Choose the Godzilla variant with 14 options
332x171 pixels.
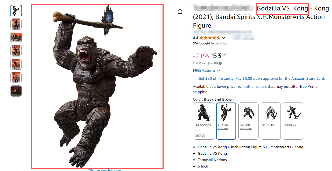[204, 121]
